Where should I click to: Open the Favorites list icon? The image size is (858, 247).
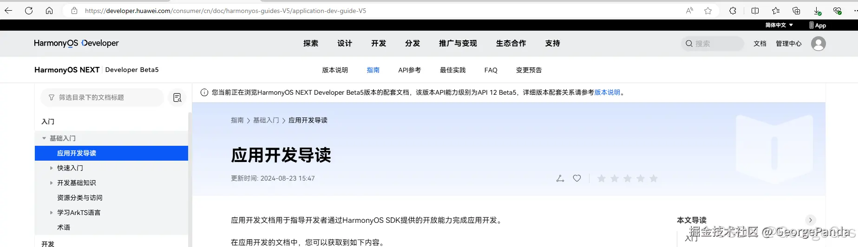pos(776,11)
